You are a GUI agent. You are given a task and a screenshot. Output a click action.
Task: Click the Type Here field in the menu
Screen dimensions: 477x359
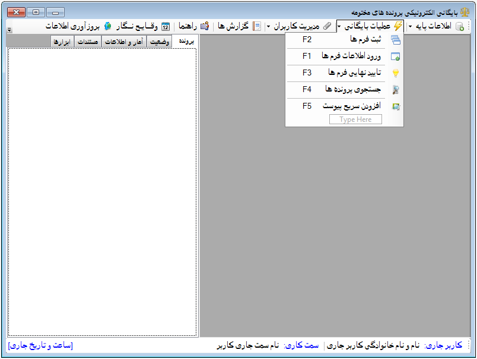355,119
